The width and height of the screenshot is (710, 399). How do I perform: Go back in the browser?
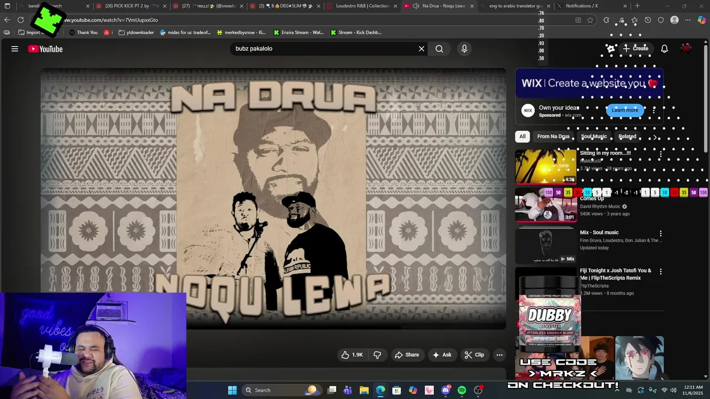7,20
